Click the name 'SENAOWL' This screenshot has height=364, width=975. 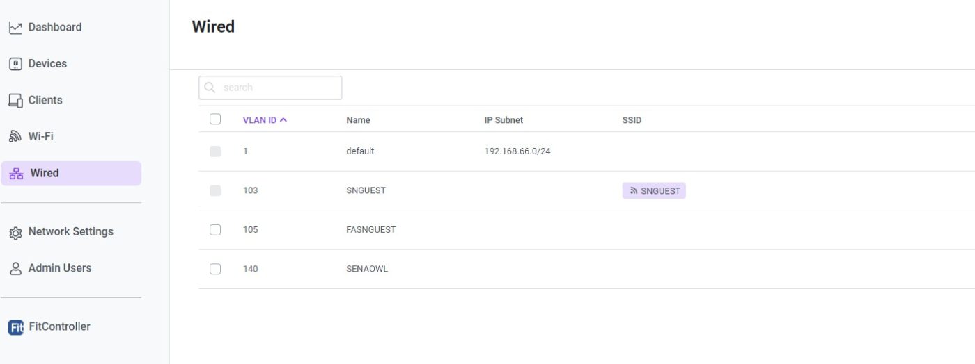[x=367, y=269]
